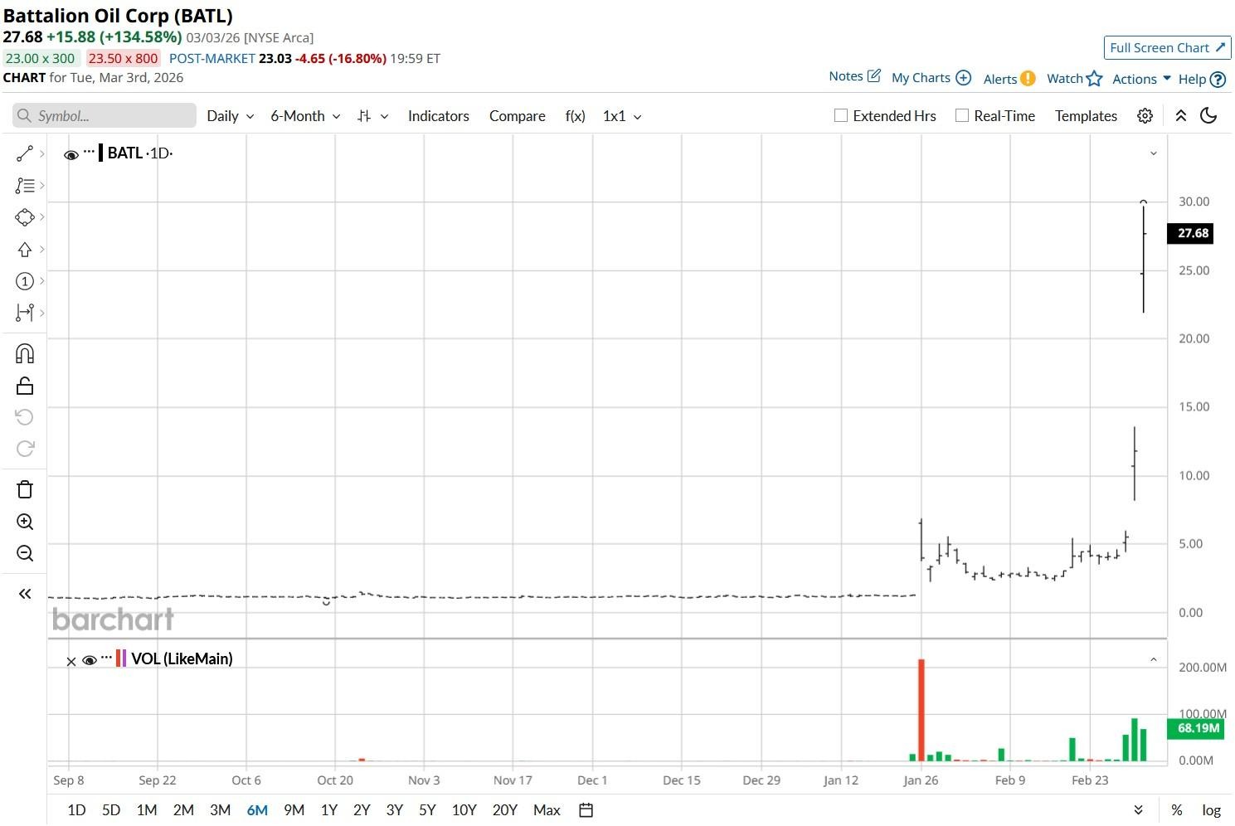Select the 1Y time range
The width and height of the screenshot is (1235, 826).
pos(328,810)
